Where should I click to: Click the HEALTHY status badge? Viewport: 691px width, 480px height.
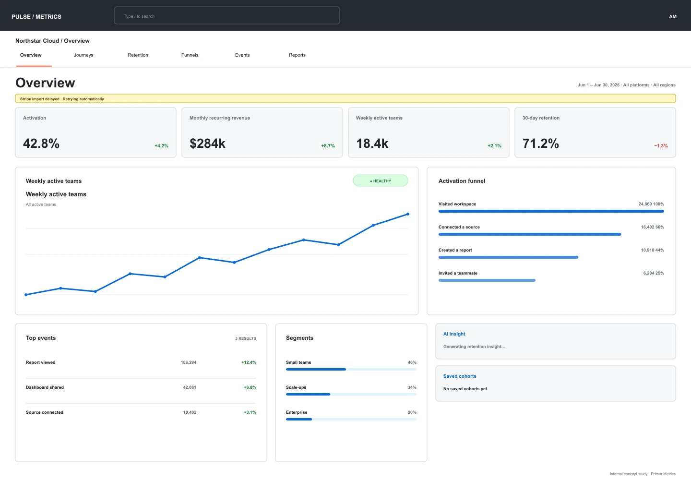(381, 180)
